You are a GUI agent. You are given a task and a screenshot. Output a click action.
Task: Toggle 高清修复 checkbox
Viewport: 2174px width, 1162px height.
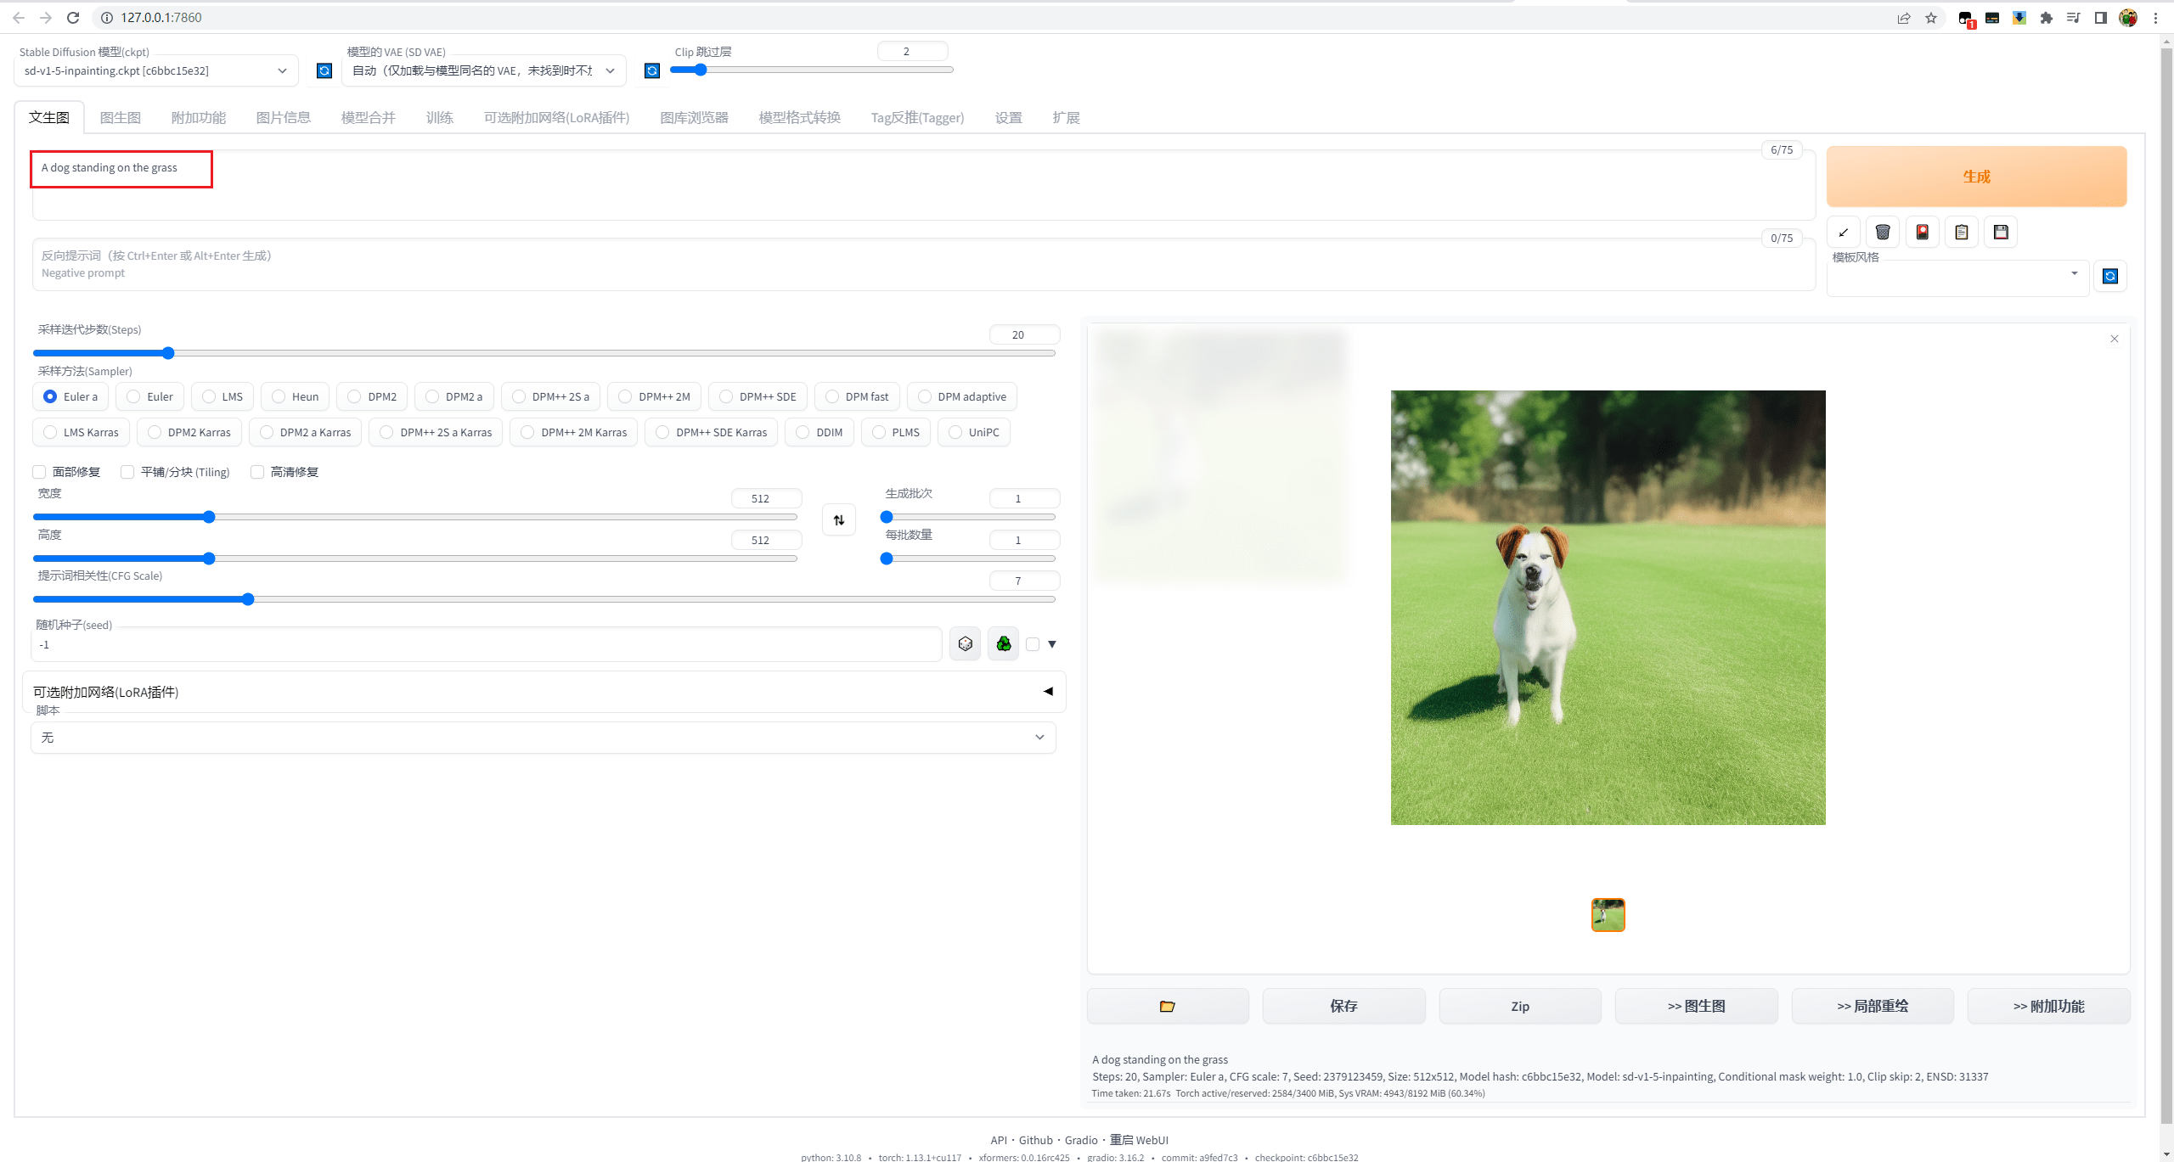[x=256, y=471]
